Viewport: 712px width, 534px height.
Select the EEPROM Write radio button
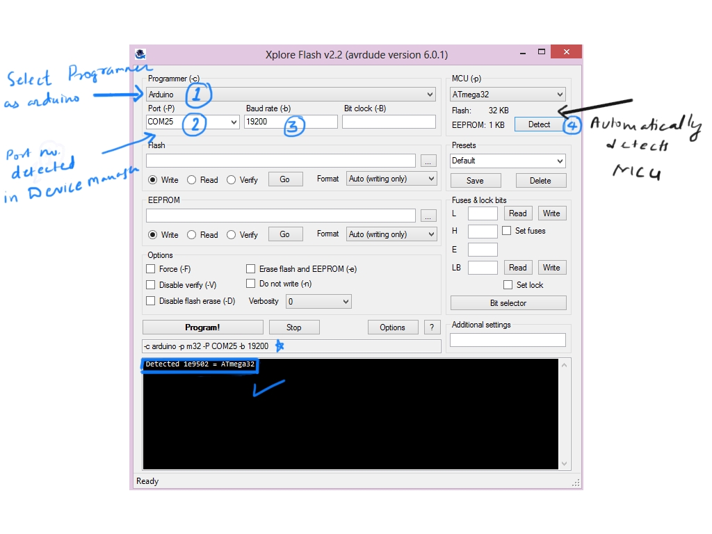152,235
